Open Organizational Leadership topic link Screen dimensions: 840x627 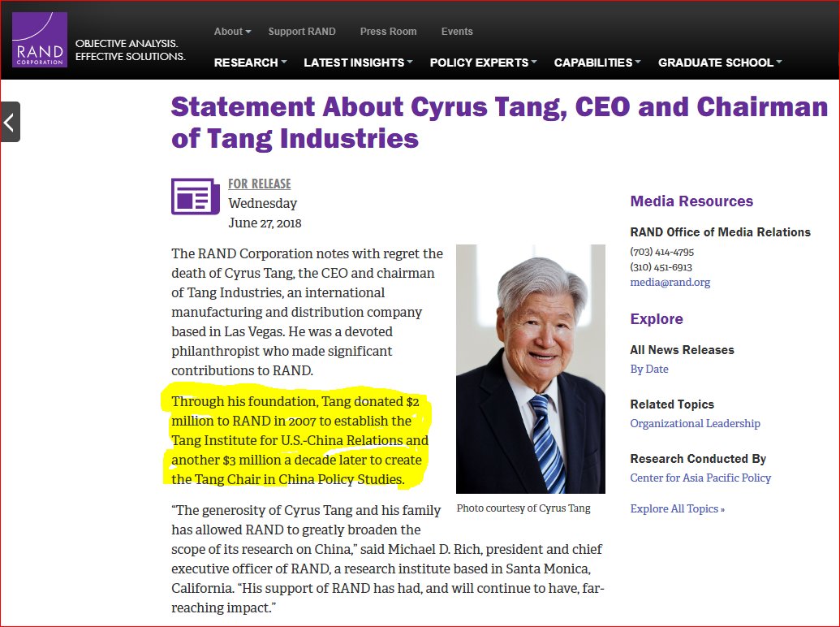coord(695,423)
